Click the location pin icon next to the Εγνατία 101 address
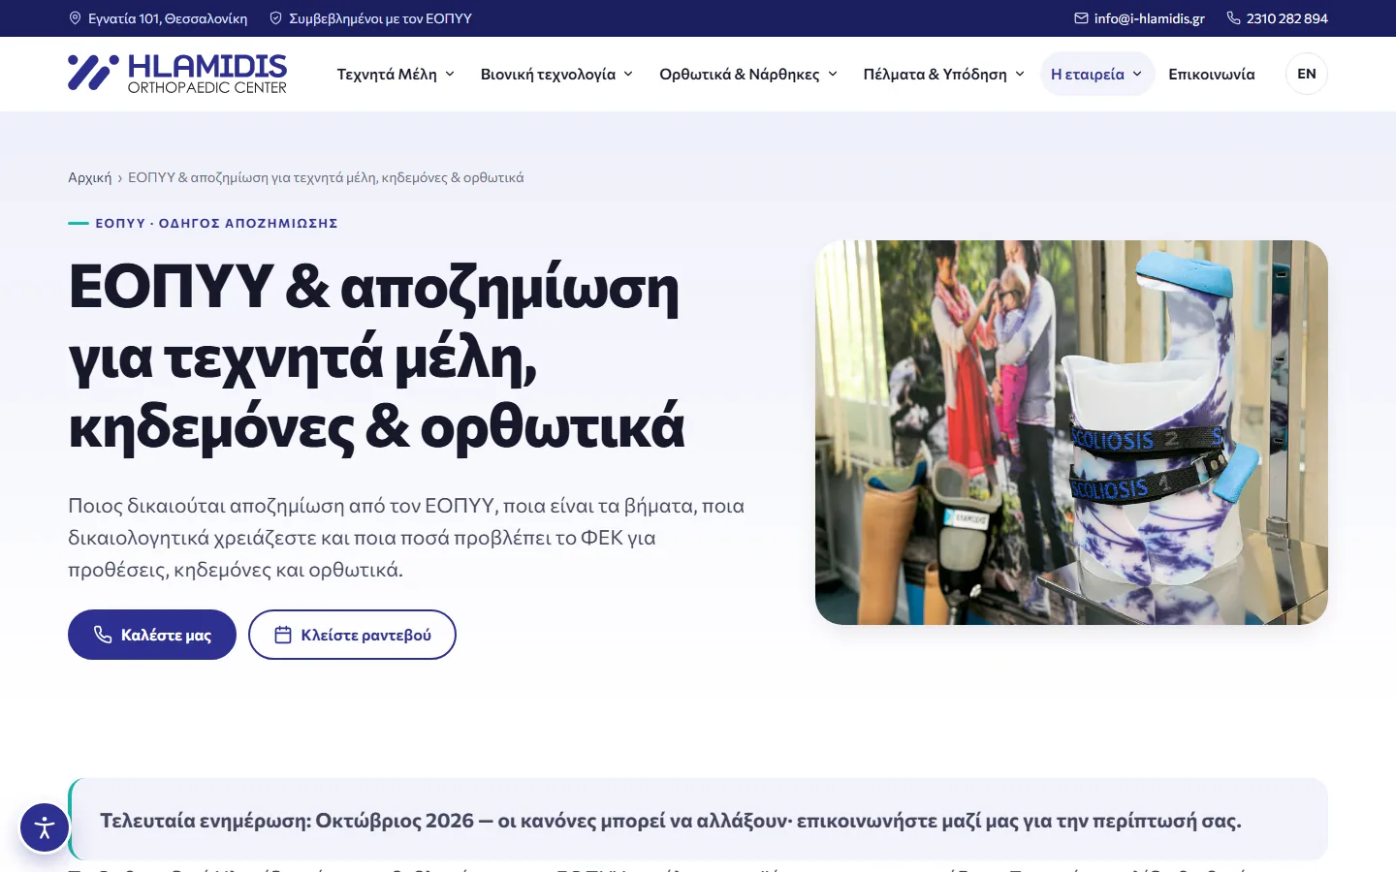1396x872 pixels. [75, 18]
